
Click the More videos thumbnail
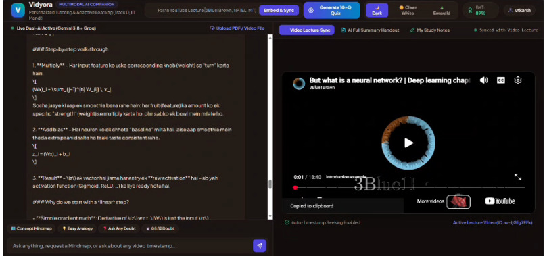pyautogui.click(x=458, y=201)
